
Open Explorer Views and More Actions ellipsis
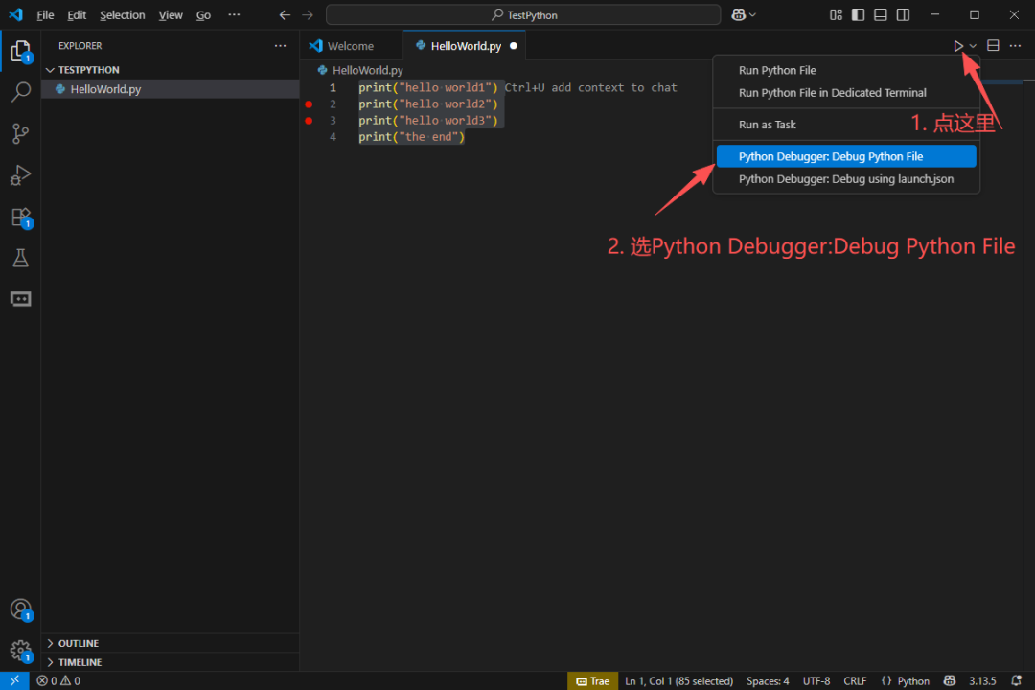tap(281, 46)
